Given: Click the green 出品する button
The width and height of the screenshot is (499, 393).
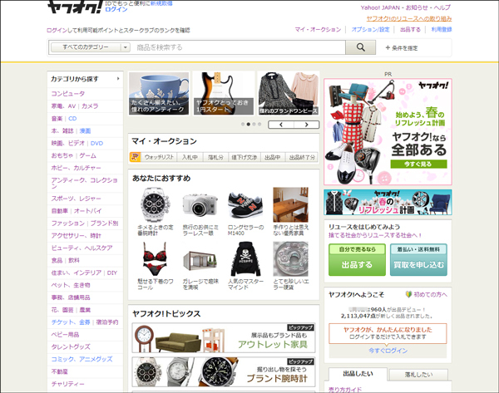Looking at the screenshot, I should (x=357, y=260).
